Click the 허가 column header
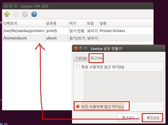The width and height of the screenshot is (168, 125). tap(77, 23)
